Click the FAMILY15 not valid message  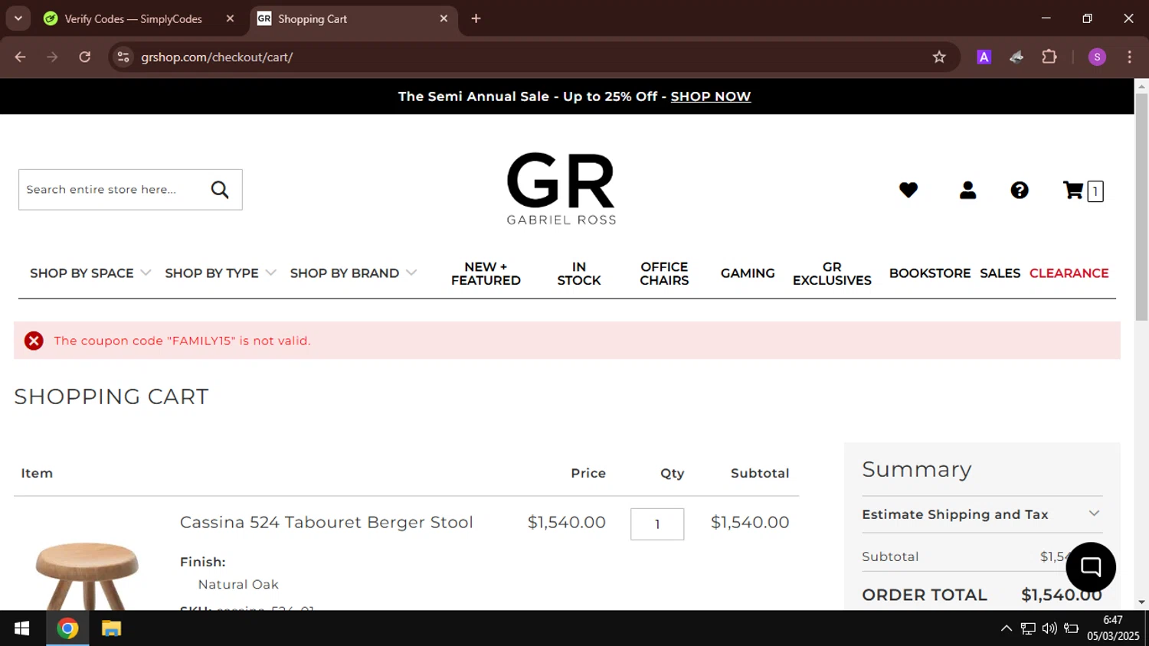pyautogui.click(x=182, y=341)
